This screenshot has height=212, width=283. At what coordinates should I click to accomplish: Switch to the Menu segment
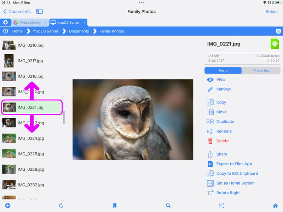[223, 70]
